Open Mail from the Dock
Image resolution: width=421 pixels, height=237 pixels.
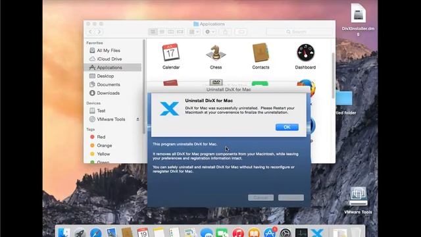[111, 232]
